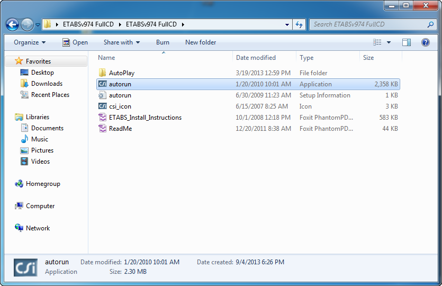Open the Videos library
The width and height of the screenshot is (442, 286).
[x=40, y=162]
